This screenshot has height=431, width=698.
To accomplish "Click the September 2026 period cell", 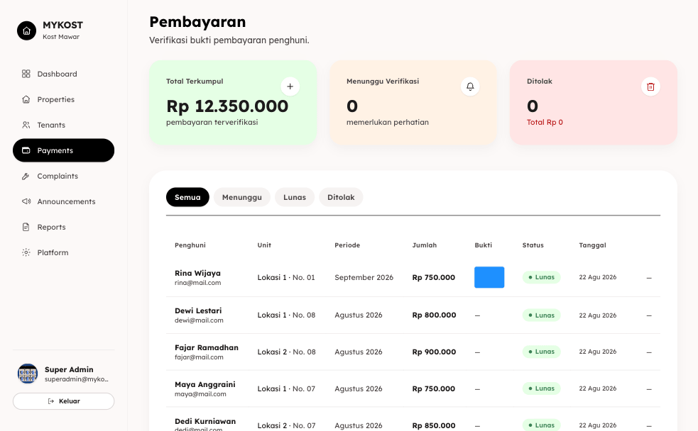I will pyautogui.click(x=364, y=277).
